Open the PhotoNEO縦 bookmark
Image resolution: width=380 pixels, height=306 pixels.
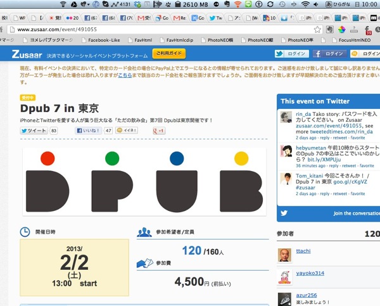point(257,41)
